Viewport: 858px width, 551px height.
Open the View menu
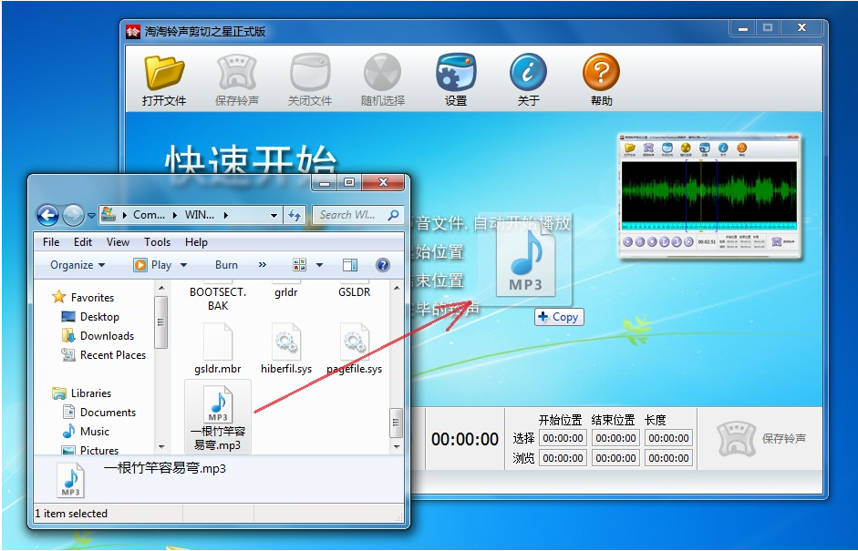coord(118,242)
